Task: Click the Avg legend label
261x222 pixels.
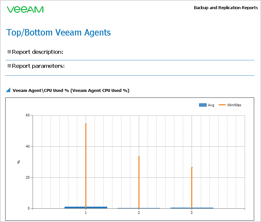Action: [211, 105]
